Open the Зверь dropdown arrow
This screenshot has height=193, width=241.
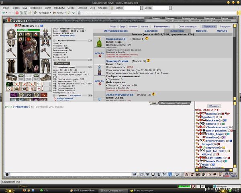(170, 8)
